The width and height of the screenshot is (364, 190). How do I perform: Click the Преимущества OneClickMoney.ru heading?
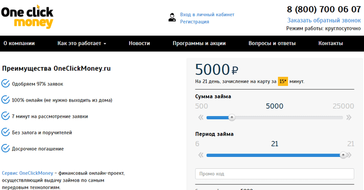pyautogui.click(x=57, y=69)
